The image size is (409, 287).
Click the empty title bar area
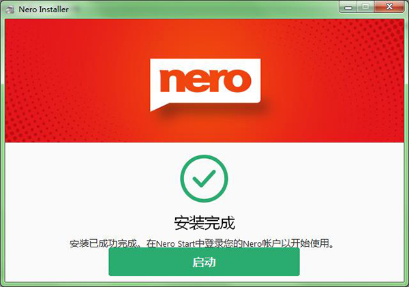(x=203, y=10)
